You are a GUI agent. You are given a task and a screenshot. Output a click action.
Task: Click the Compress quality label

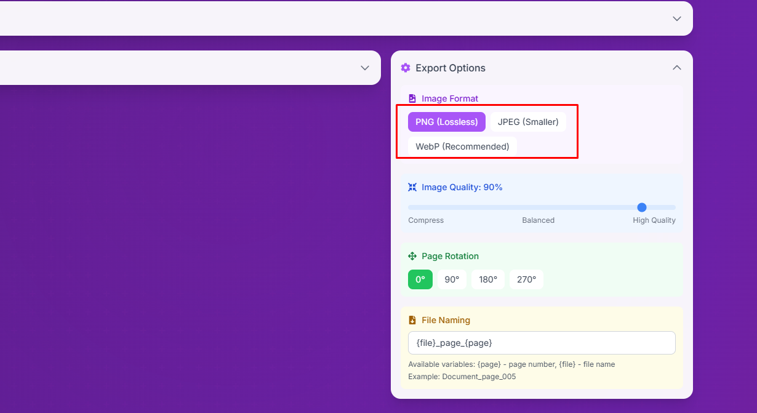click(x=426, y=220)
